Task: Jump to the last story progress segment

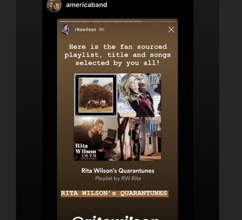Action: tap(170, 22)
